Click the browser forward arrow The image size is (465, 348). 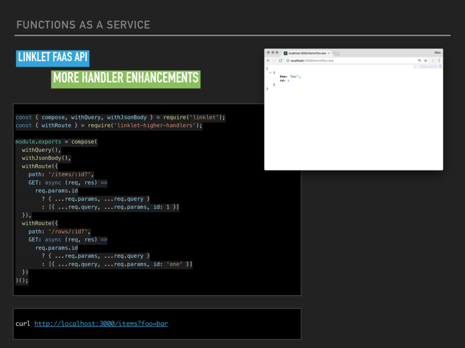[x=274, y=60]
